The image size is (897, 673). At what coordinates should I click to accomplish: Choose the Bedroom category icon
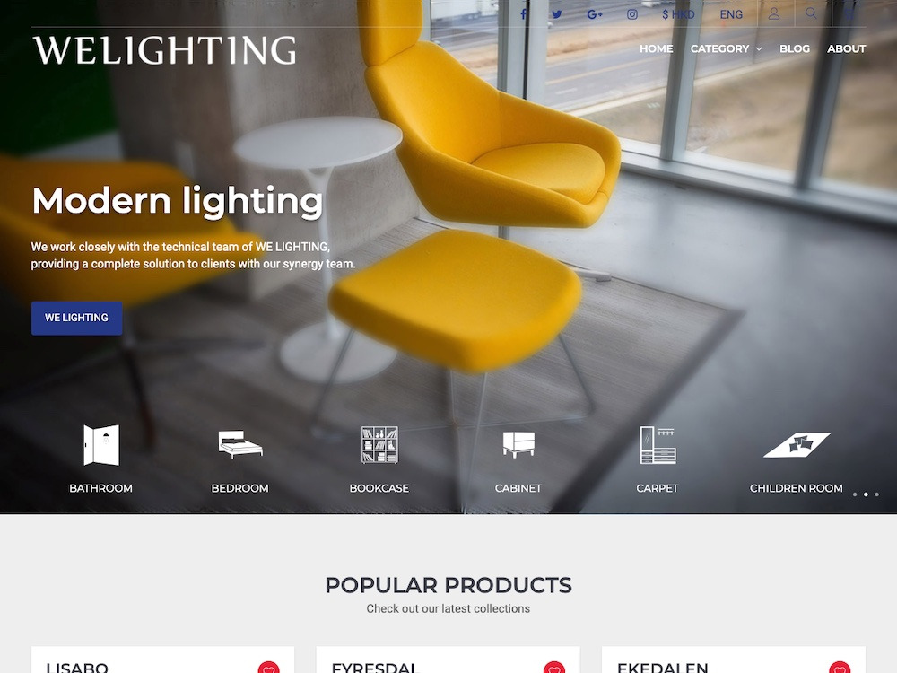point(240,445)
